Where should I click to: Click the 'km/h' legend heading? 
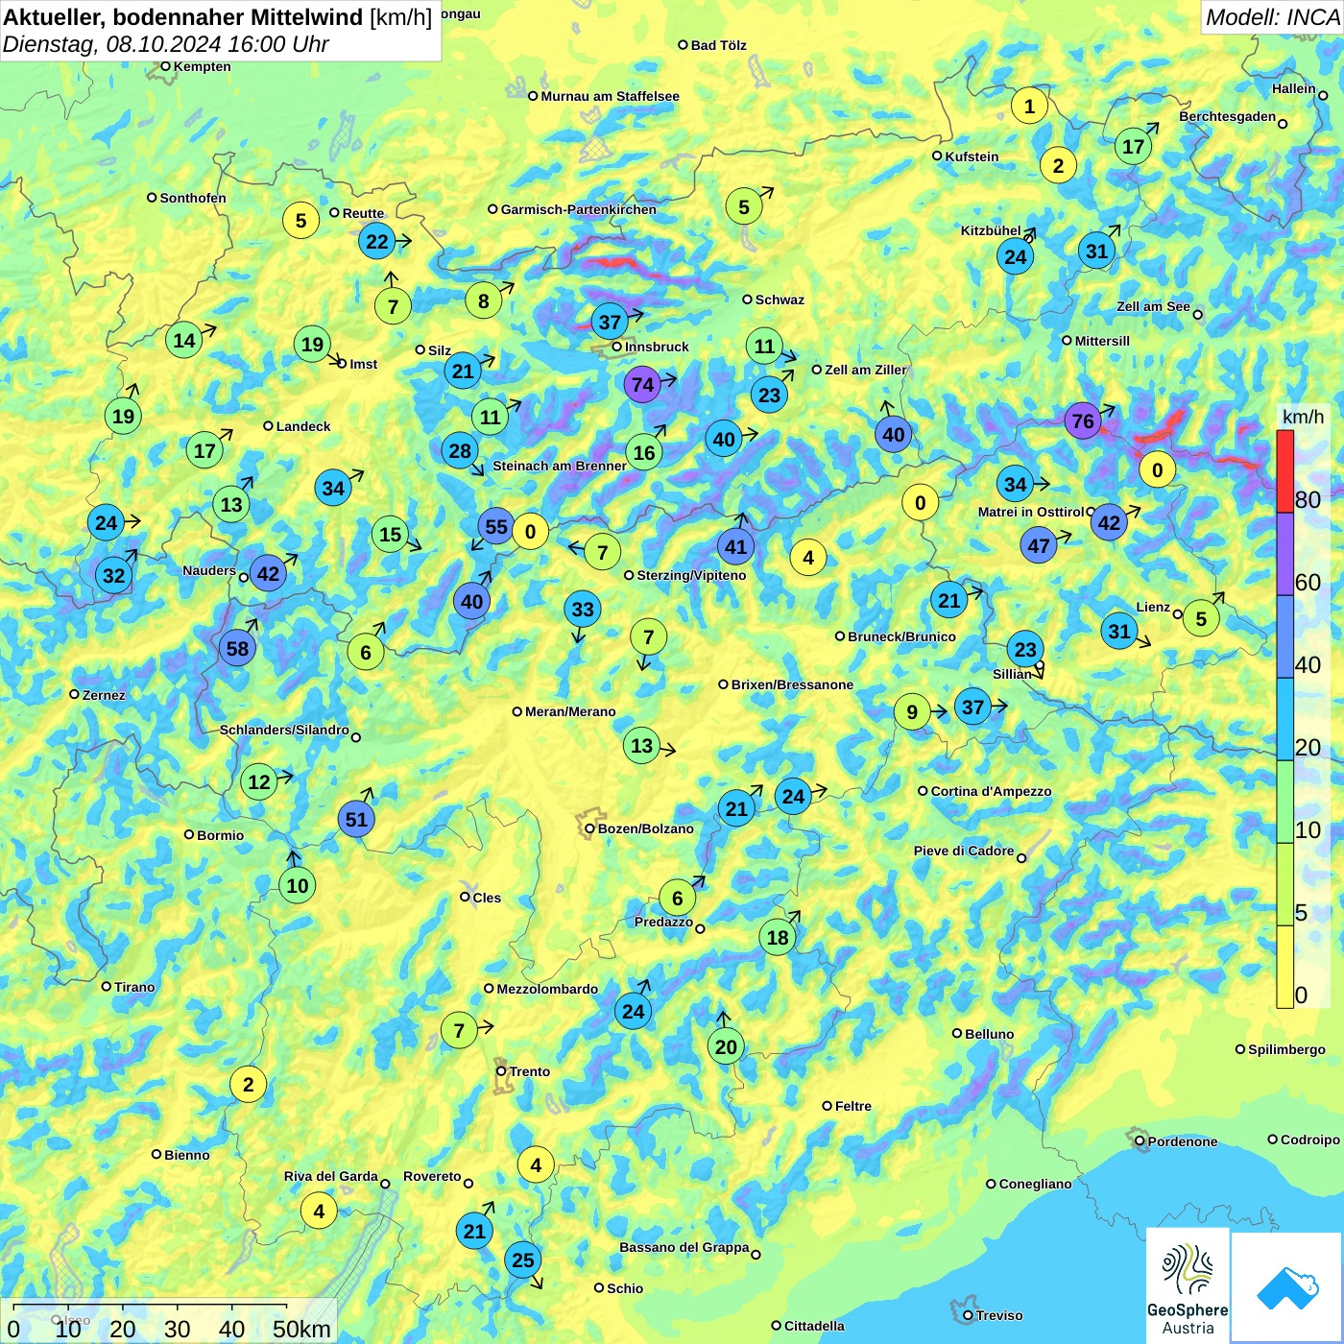pos(1303,417)
